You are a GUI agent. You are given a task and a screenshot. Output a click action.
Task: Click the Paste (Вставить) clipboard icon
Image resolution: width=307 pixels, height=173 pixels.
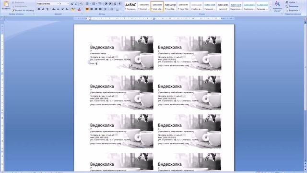tap(6, 4)
